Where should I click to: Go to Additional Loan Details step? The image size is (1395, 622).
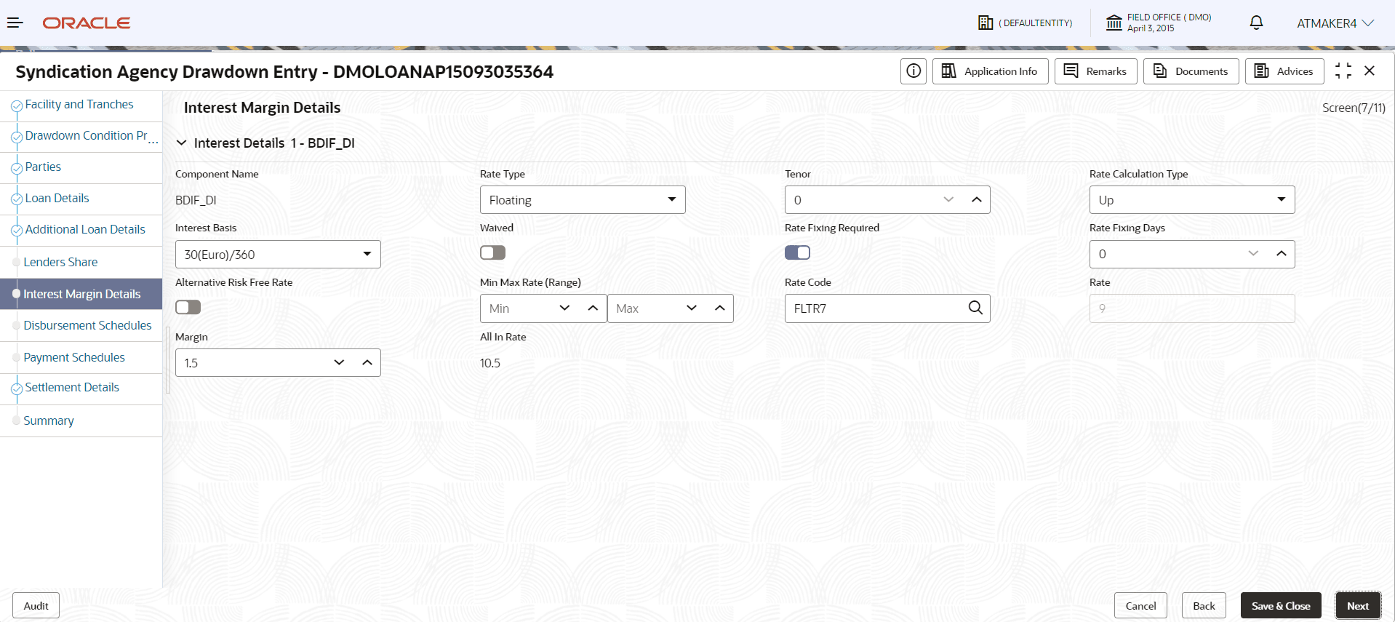click(x=85, y=230)
